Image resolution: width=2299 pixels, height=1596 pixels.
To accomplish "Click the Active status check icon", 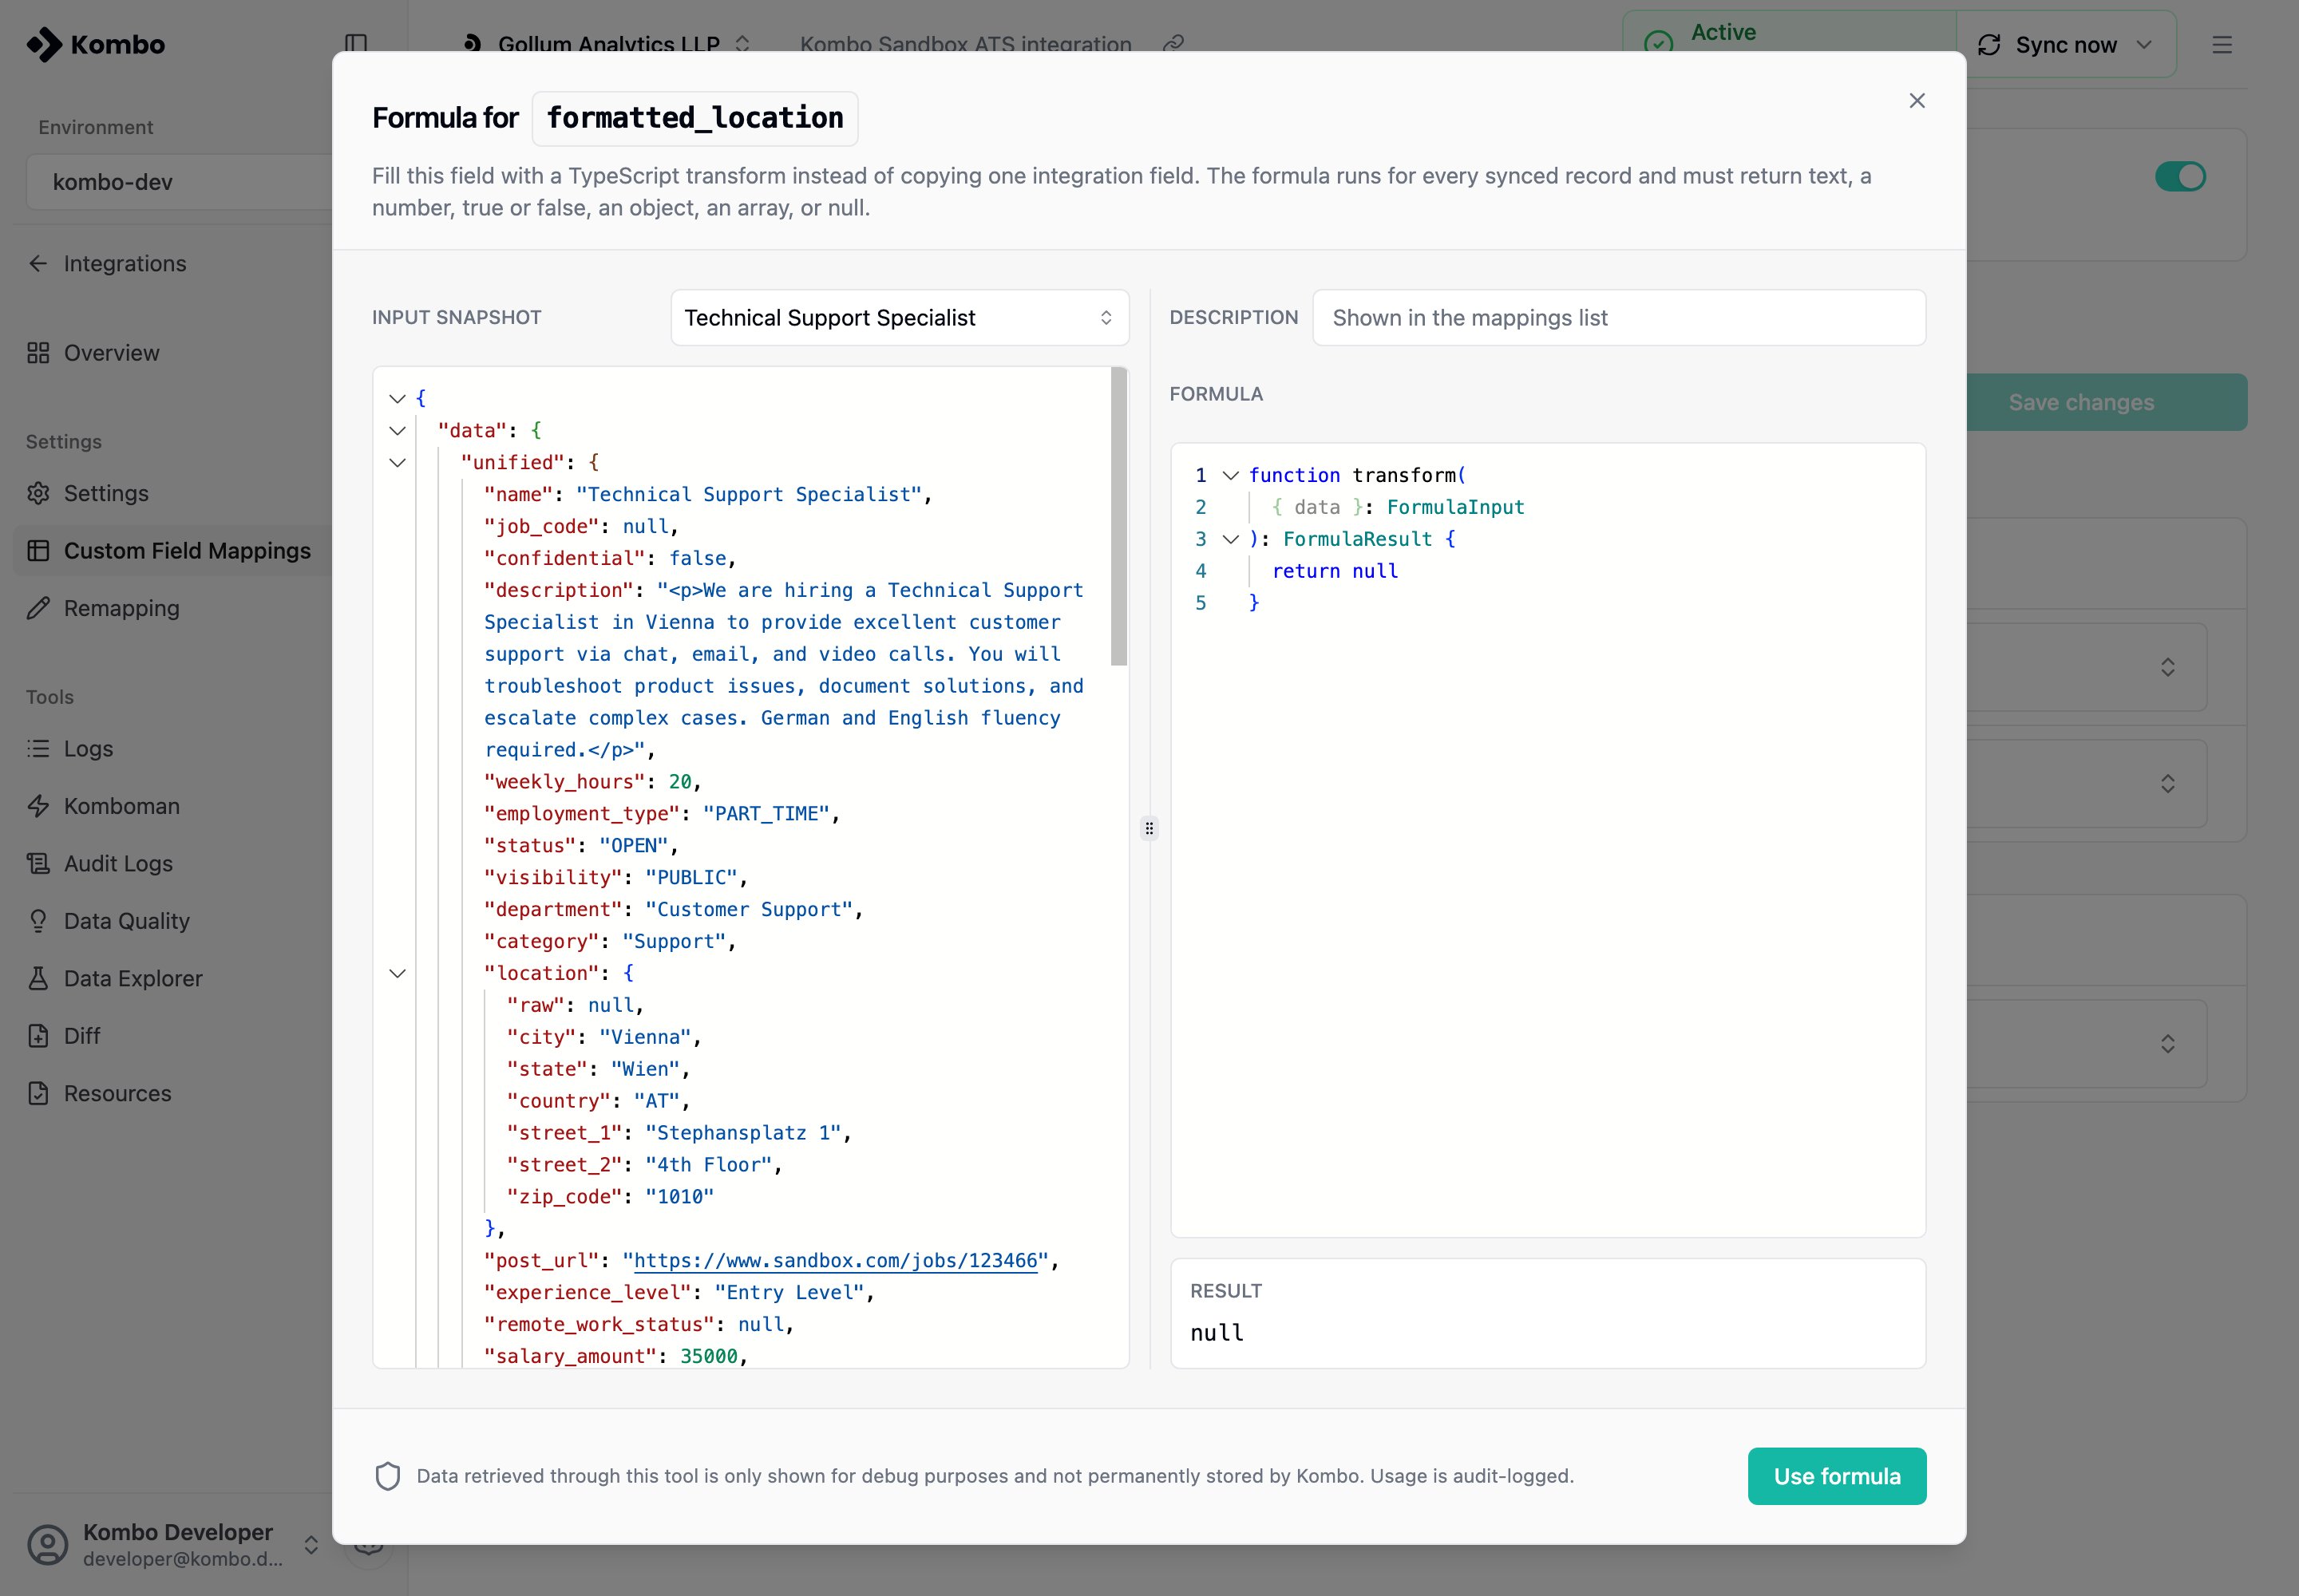I will pyautogui.click(x=1659, y=42).
